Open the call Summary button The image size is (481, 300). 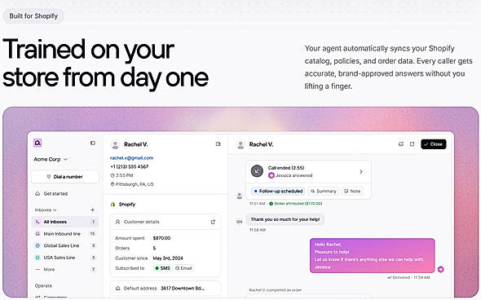(324, 191)
